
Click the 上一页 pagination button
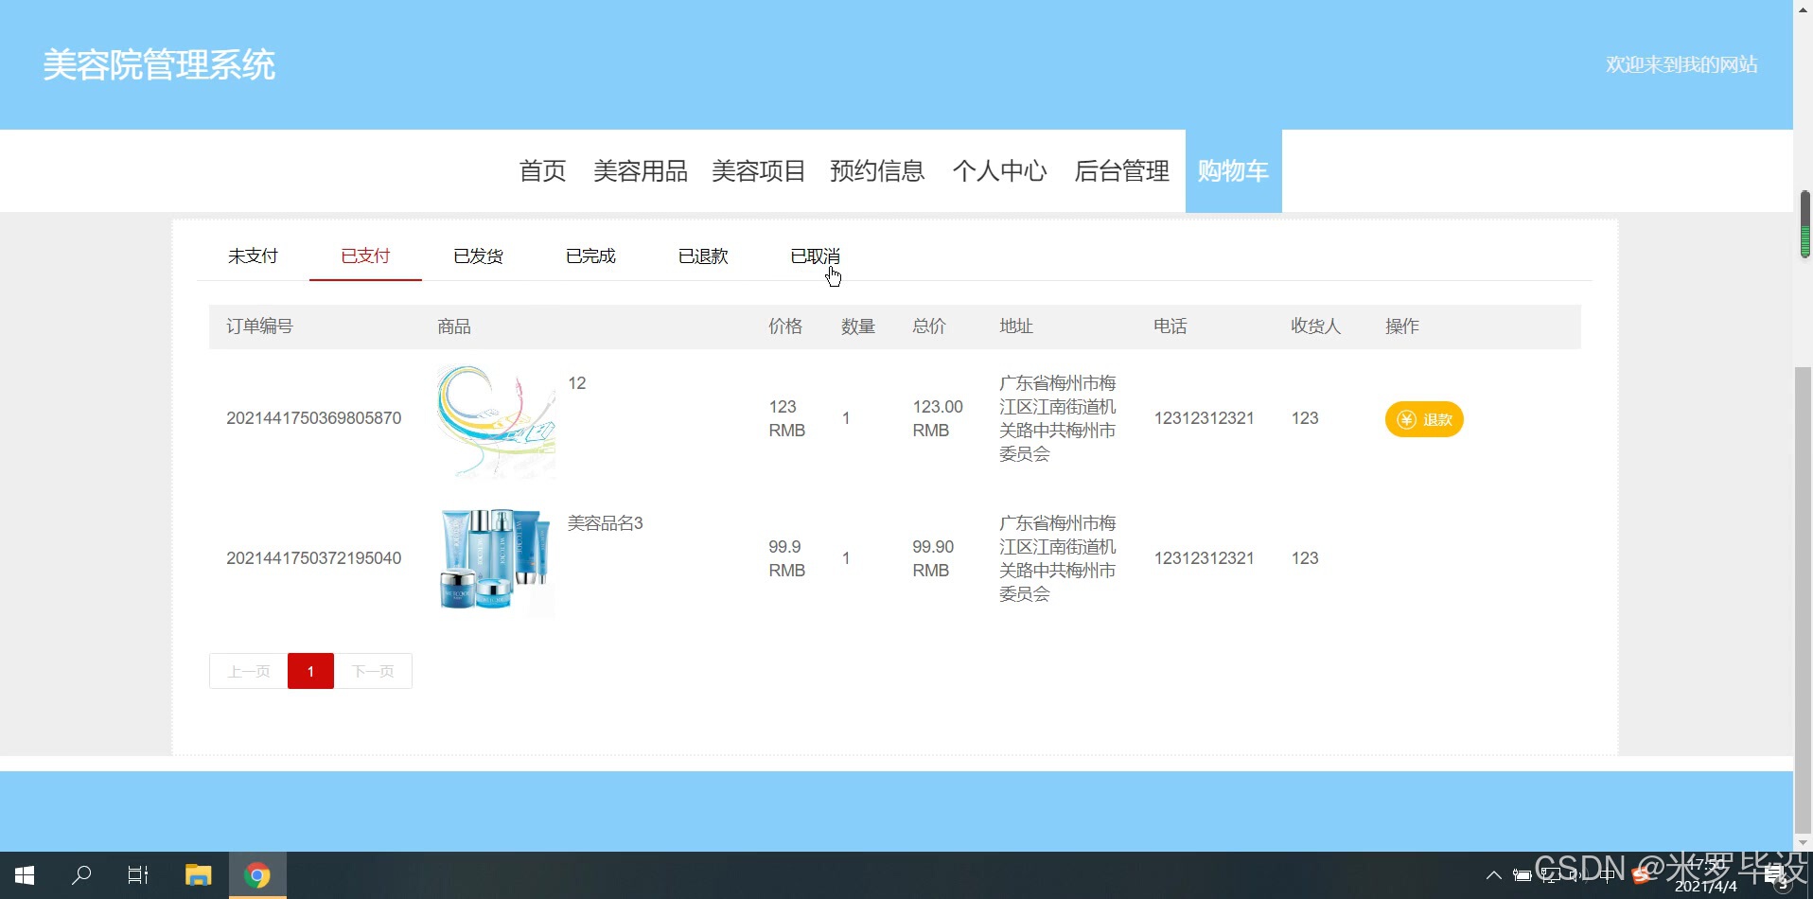pyautogui.click(x=249, y=671)
